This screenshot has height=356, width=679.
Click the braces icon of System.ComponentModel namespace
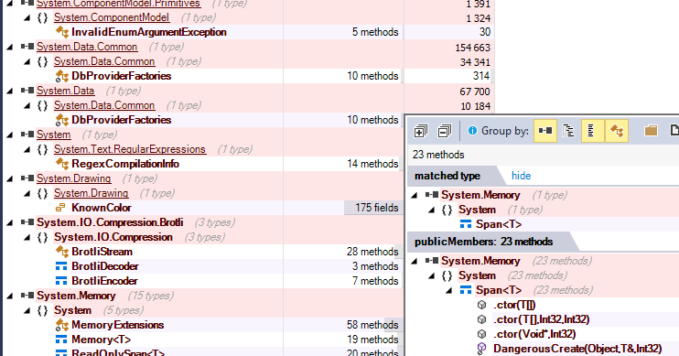point(42,17)
